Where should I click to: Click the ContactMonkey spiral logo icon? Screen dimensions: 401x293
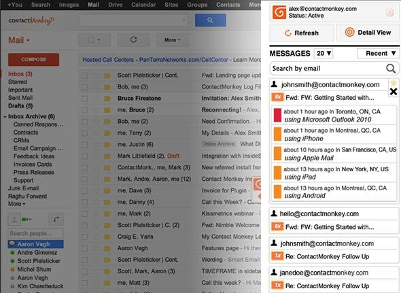click(x=279, y=12)
